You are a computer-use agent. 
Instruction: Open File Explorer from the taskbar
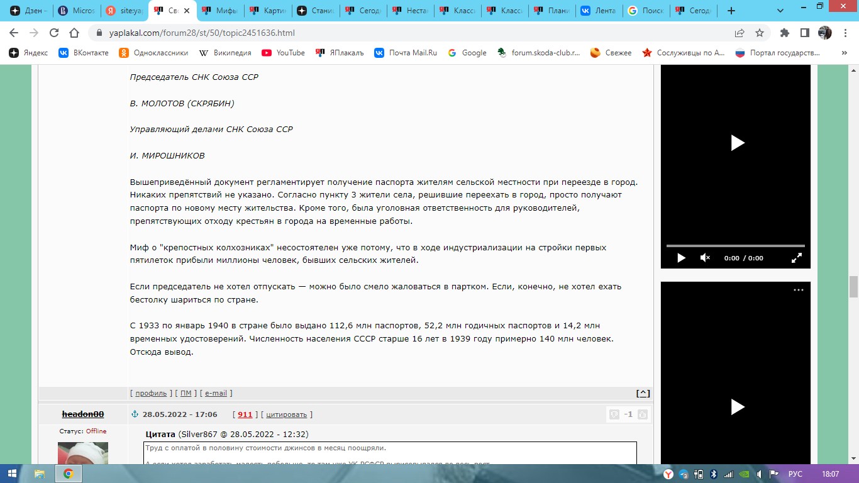(40, 474)
